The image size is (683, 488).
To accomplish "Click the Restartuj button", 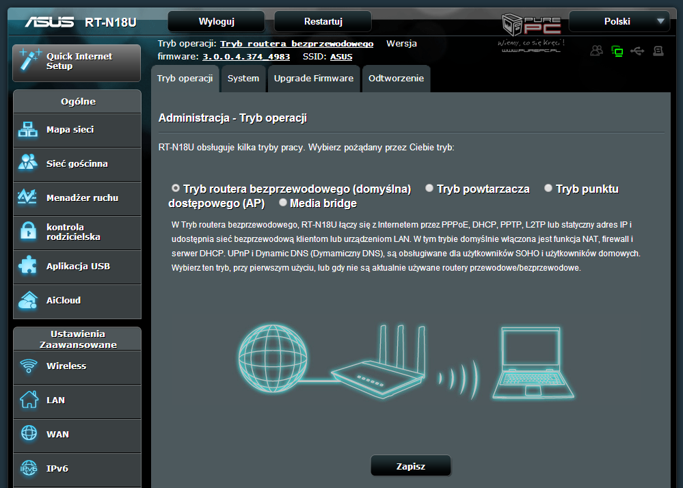I will coord(323,21).
